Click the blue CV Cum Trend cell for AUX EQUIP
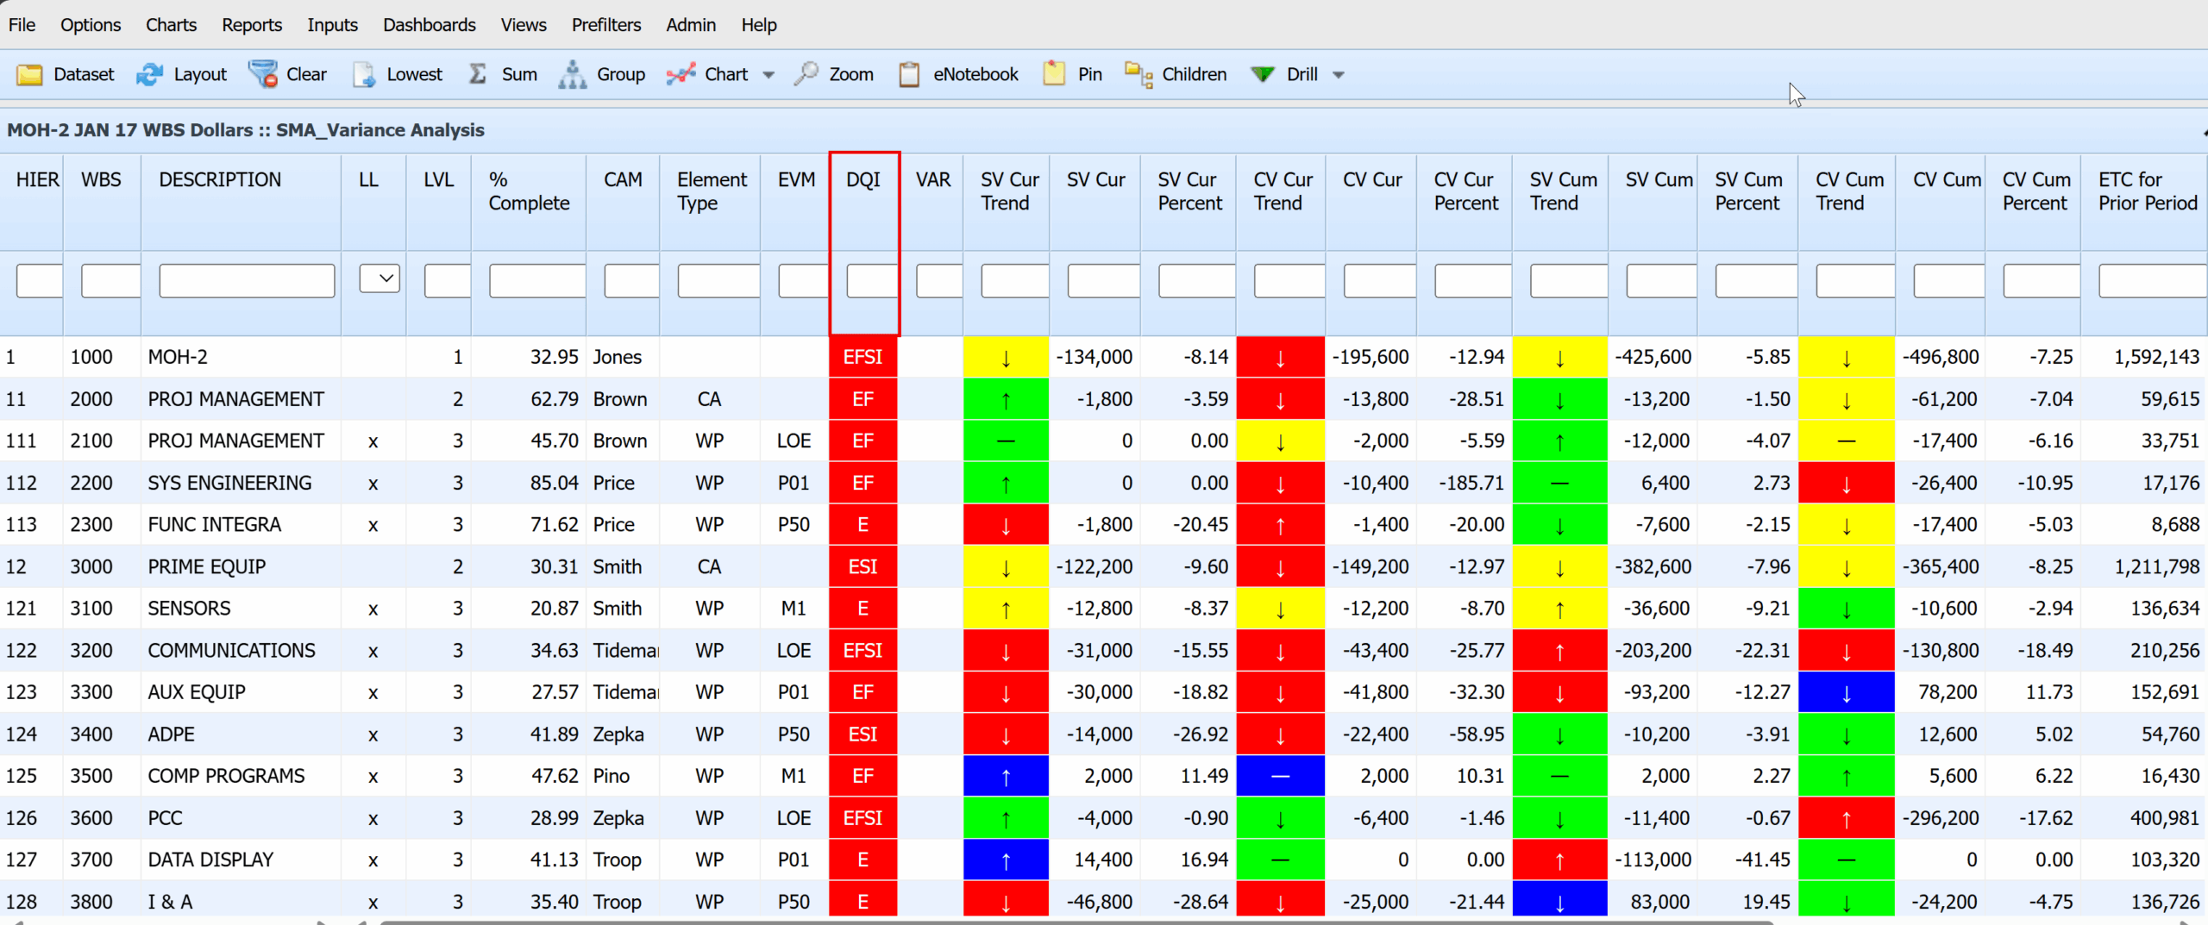2208x925 pixels. click(x=1847, y=692)
